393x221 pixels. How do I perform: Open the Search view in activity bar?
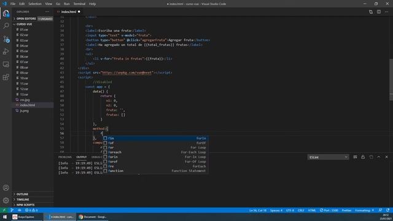[6, 26]
